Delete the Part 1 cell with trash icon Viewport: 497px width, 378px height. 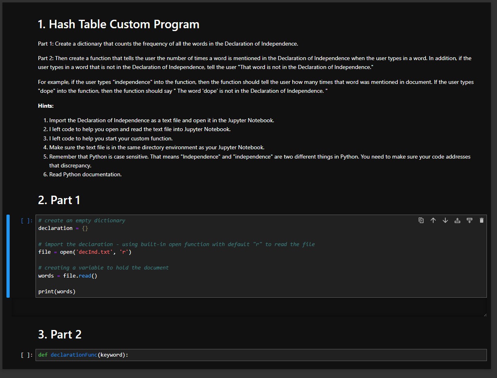(482, 220)
